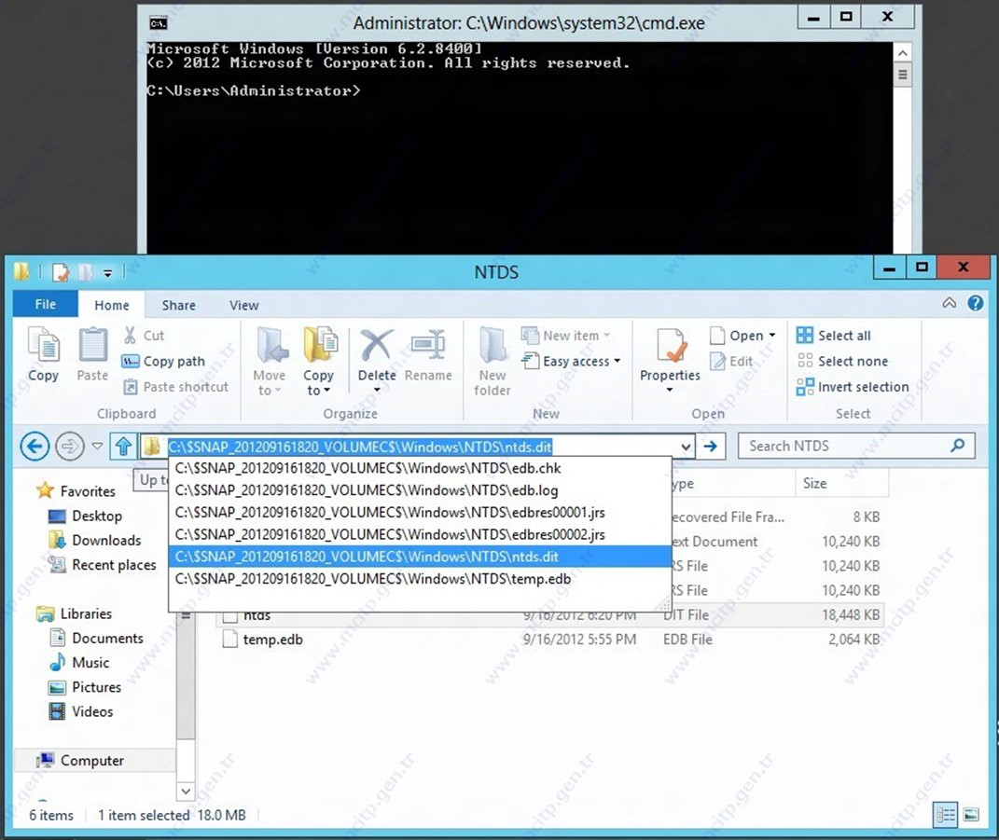Minimize the ribbon with the chevron
Screen dimensions: 999x840
(x=950, y=303)
